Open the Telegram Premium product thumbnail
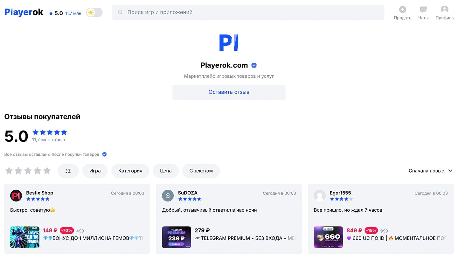Screen dimensions: 458x257 click(x=176, y=237)
